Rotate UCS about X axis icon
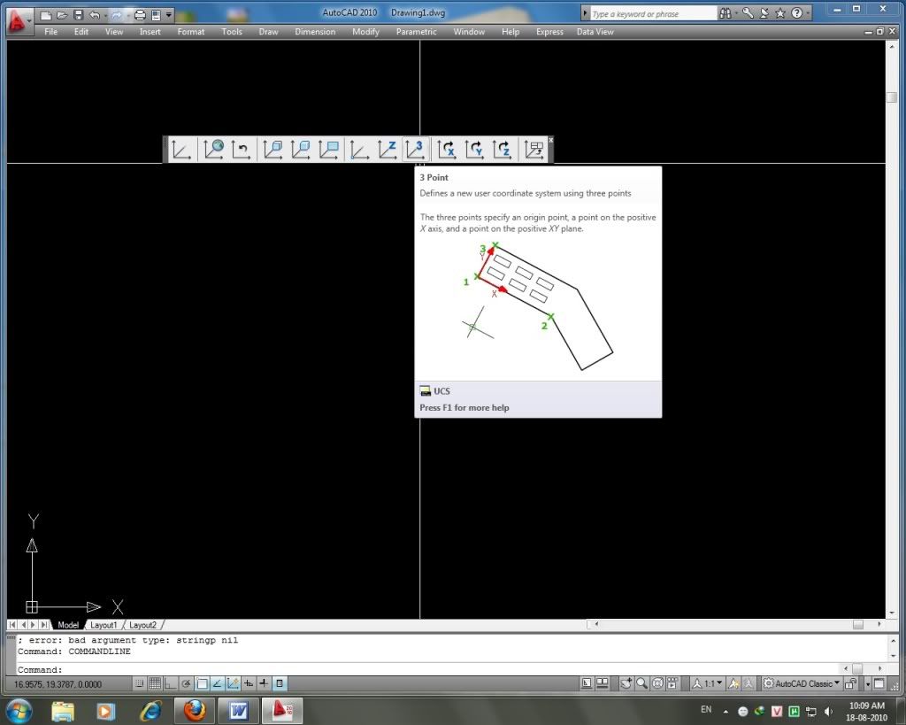This screenshot has height=725, width=906. (x=447, y=150)
